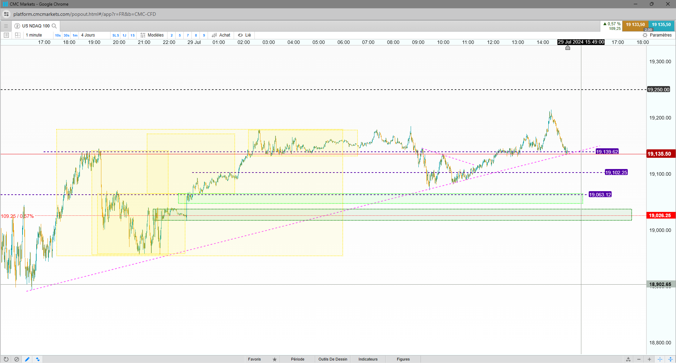The height and width of the screenshot is (363, 676).
Task: Click the refresh arrow icon at bottom left
Action: (x=6, y=359)
